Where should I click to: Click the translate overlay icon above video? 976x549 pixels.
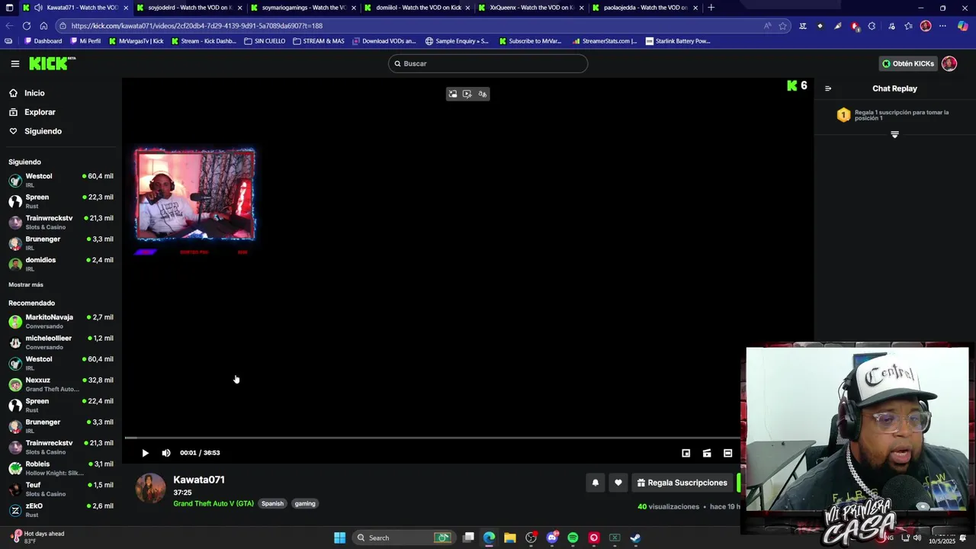(x=483, y=94)
